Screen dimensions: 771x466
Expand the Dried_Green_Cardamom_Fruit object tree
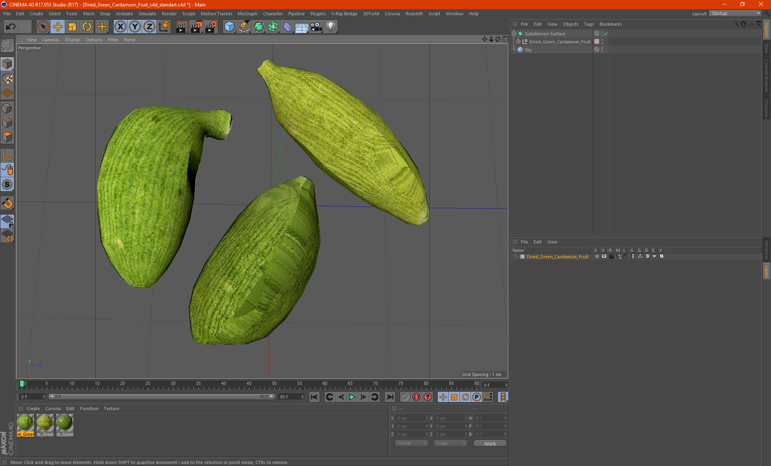coord(518,42)
